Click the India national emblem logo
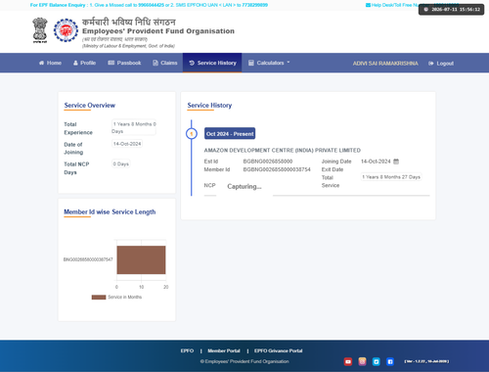 (x=40, y=30)
